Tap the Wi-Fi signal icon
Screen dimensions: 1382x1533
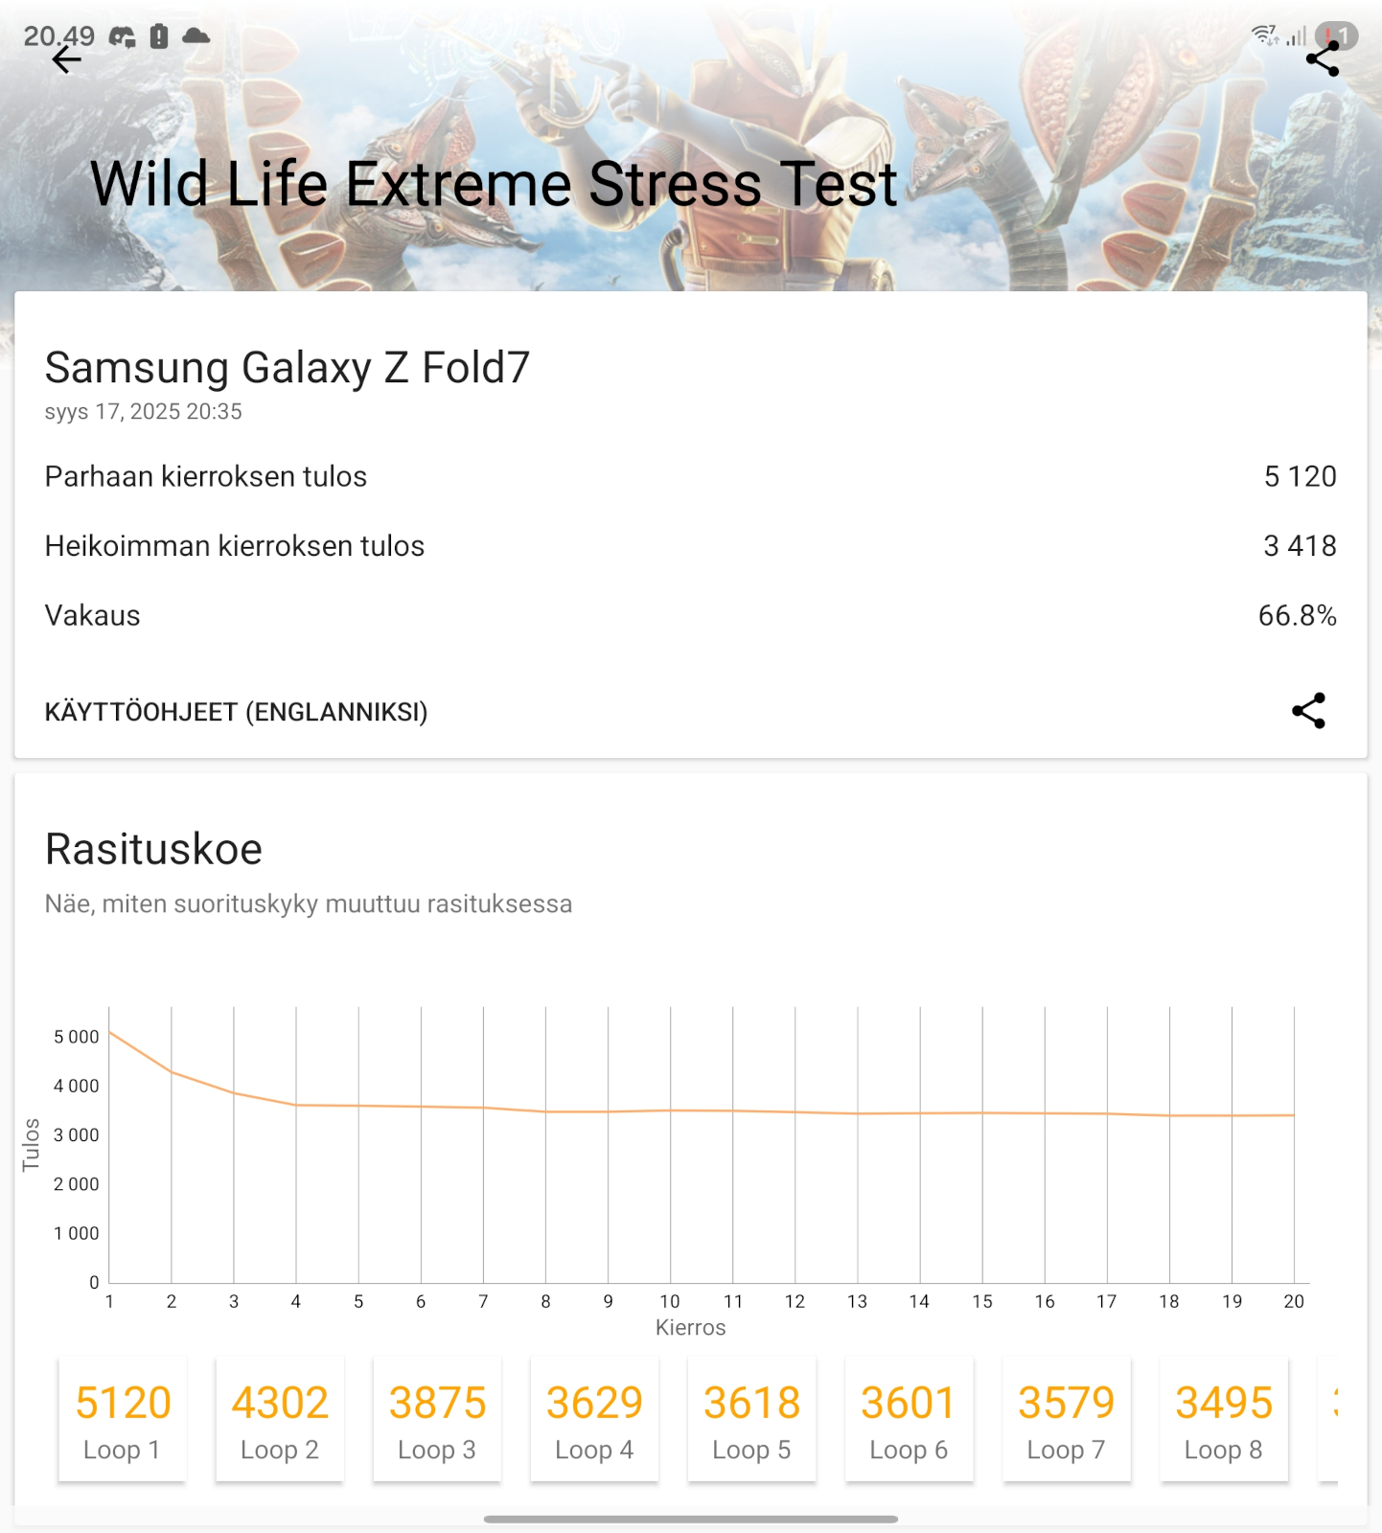[1265, 35]
